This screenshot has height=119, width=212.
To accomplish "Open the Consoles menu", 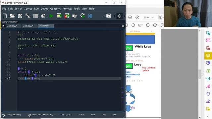I will [x=55, y=9].
